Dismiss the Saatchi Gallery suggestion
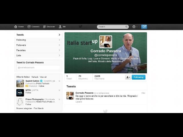Screen dimensions: 183x137 [x=59, y=81]
